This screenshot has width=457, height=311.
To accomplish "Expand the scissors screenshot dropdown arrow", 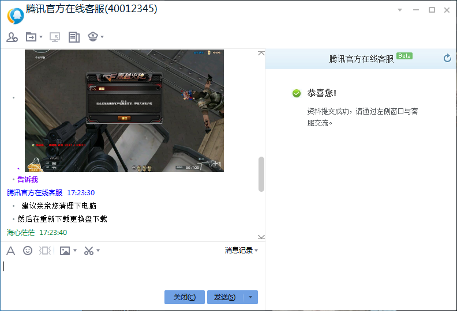I will (x=98, y=251).
